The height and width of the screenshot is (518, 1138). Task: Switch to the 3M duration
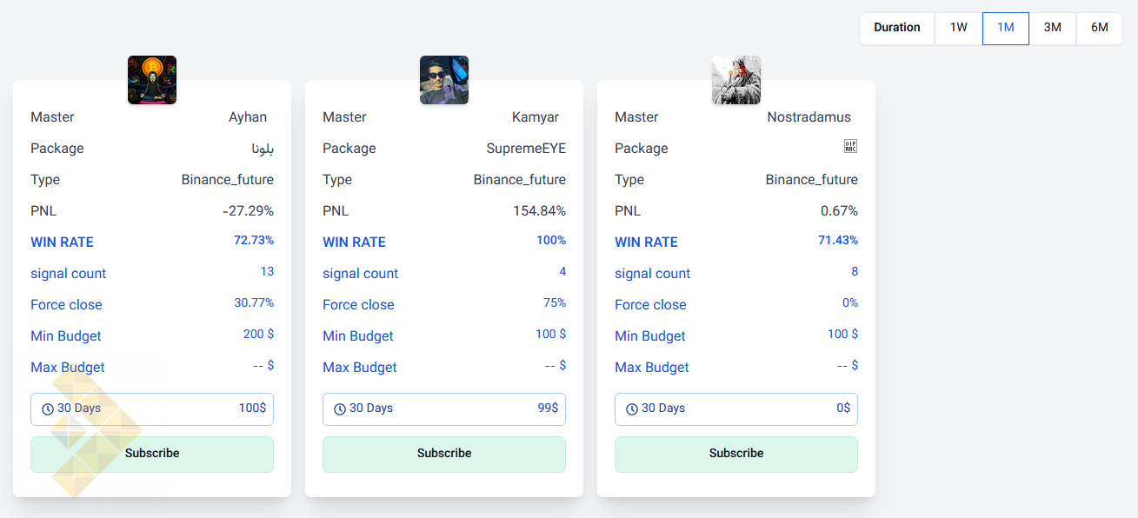tap(1053, 28)
